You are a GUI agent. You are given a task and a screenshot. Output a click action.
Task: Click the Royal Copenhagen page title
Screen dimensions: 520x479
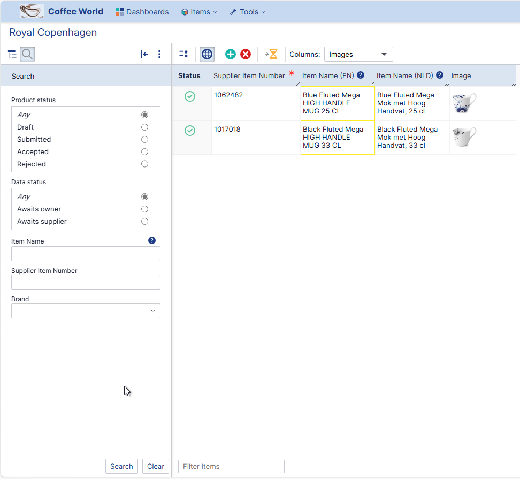click(53, 33)
